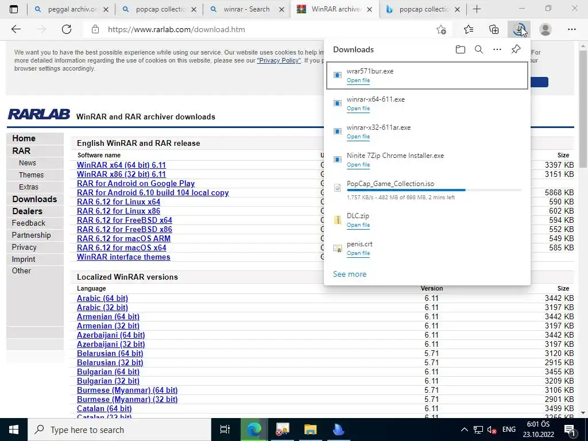View site information lock icon
The image size is (588, 441).
click(95, 29)
